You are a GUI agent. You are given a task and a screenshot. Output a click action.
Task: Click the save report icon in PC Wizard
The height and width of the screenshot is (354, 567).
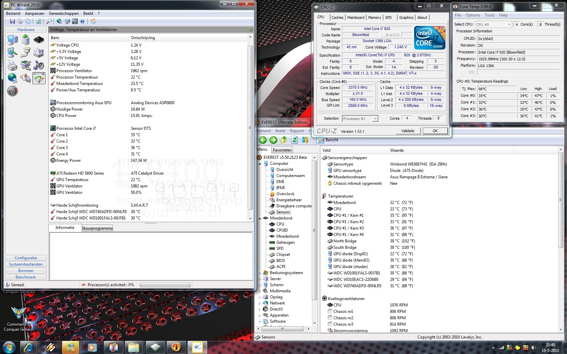(12, 21)
